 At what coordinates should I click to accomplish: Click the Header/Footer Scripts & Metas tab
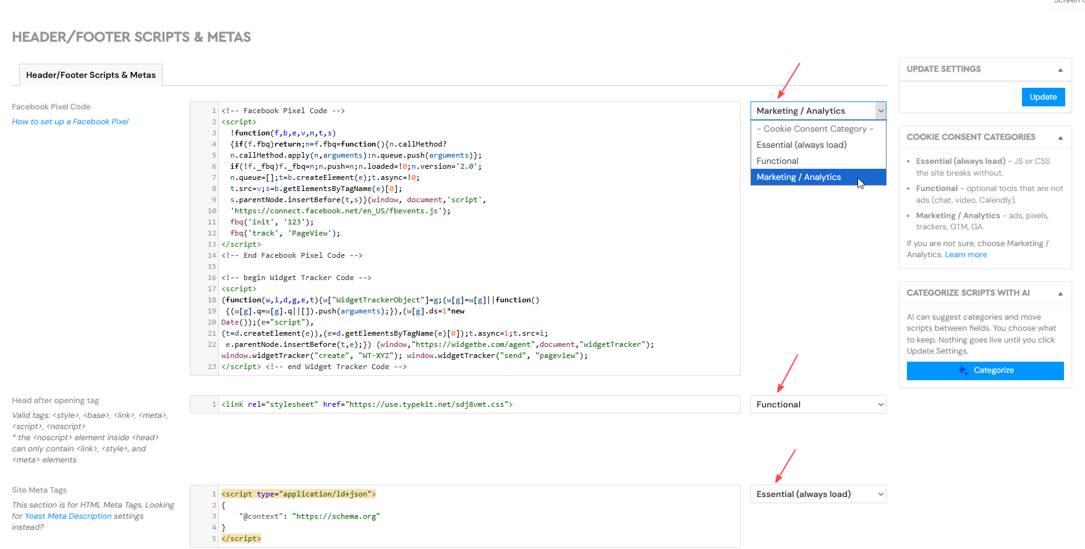(91, 75)
